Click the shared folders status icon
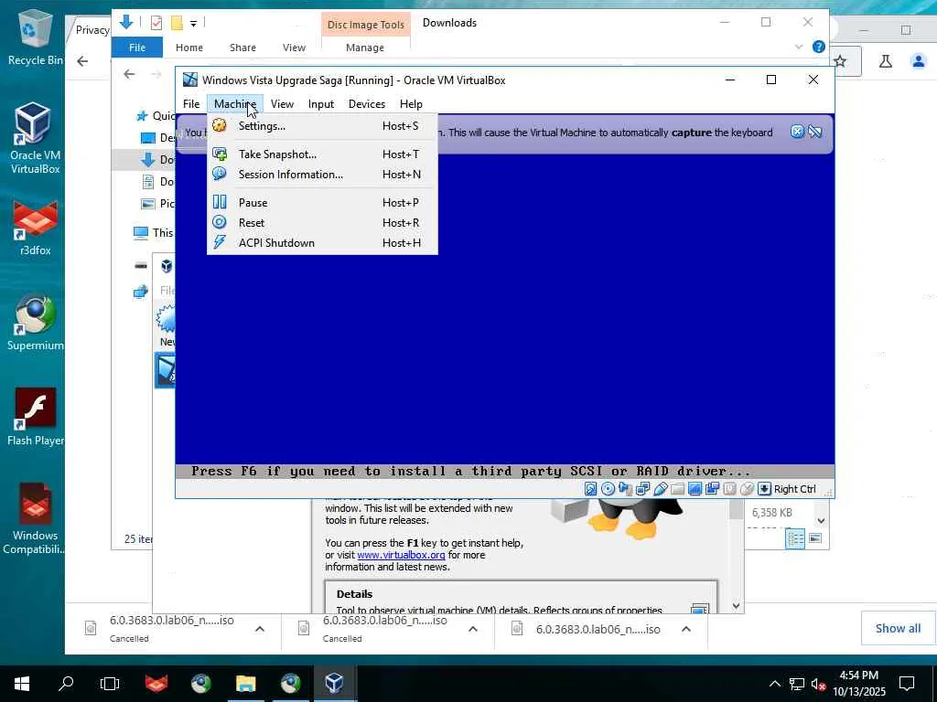This screenshot has width=937, height=702. pos(678,489)
